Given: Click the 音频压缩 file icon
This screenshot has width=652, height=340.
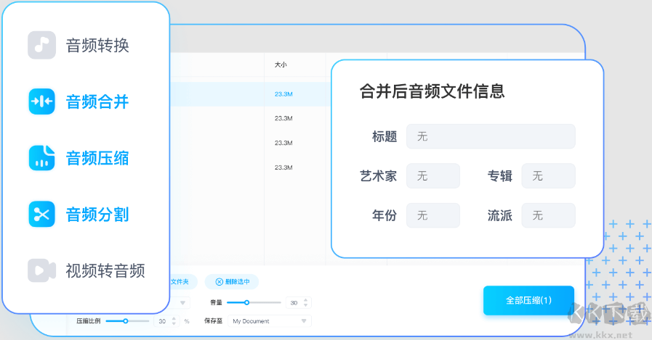Looking at the screenshot, I should click(x=41, y=157).
